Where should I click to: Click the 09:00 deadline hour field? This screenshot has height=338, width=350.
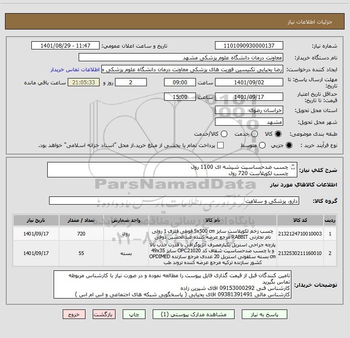[180, 82]
